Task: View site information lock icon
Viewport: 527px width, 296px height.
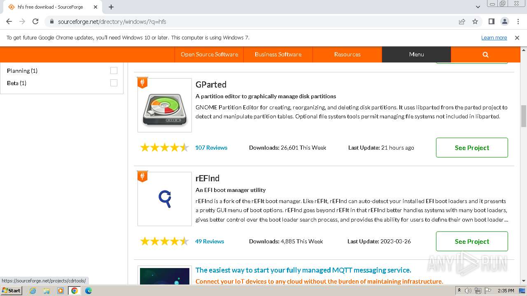Action: coord(51,21)
